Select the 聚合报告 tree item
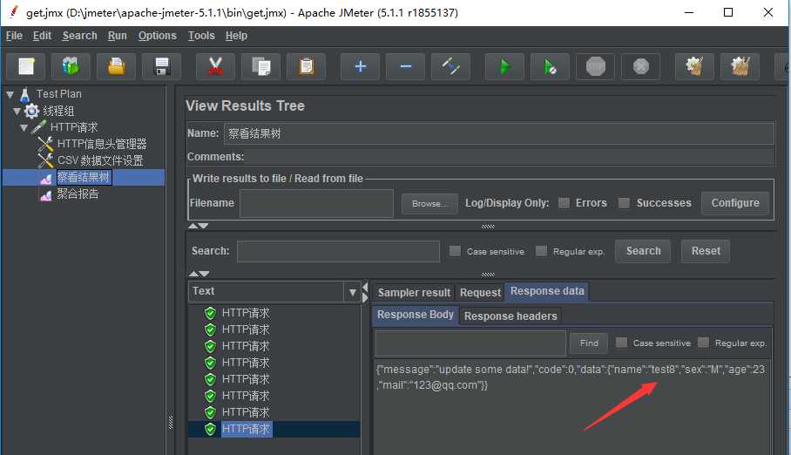 click(x=78, y=194)
